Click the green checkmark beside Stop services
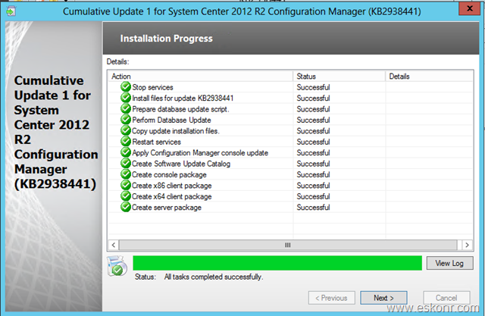The width and height of the screenshot is (485, 316). point(126,87)
